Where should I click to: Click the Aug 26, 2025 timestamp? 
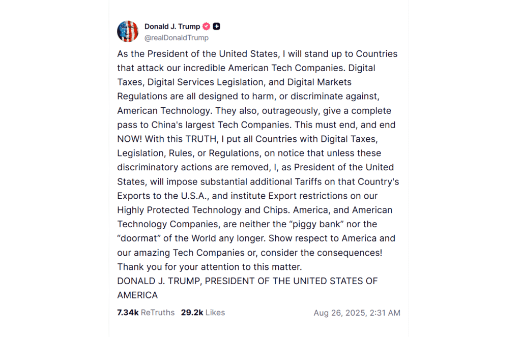pos(357,313)
